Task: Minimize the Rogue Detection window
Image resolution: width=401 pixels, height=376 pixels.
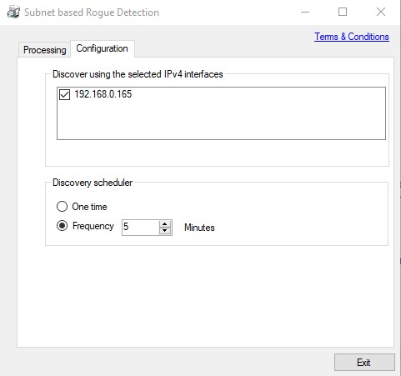Action: [305, 12]
